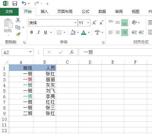Cut the selection with the scissors icon

click(18, 20)
